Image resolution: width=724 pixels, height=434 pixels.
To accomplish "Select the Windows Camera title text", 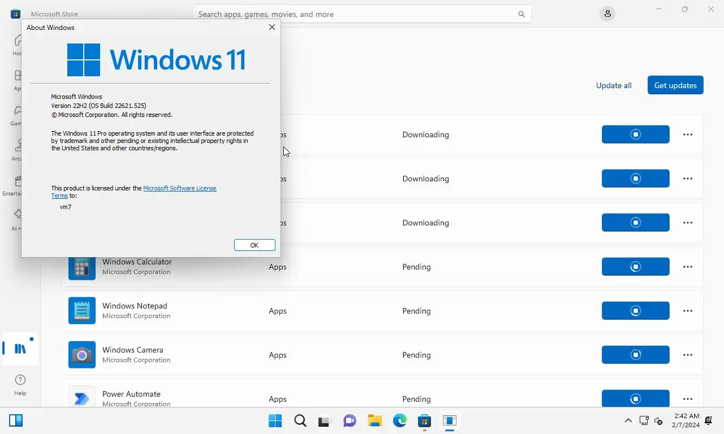I will click(x=133, y=350).
